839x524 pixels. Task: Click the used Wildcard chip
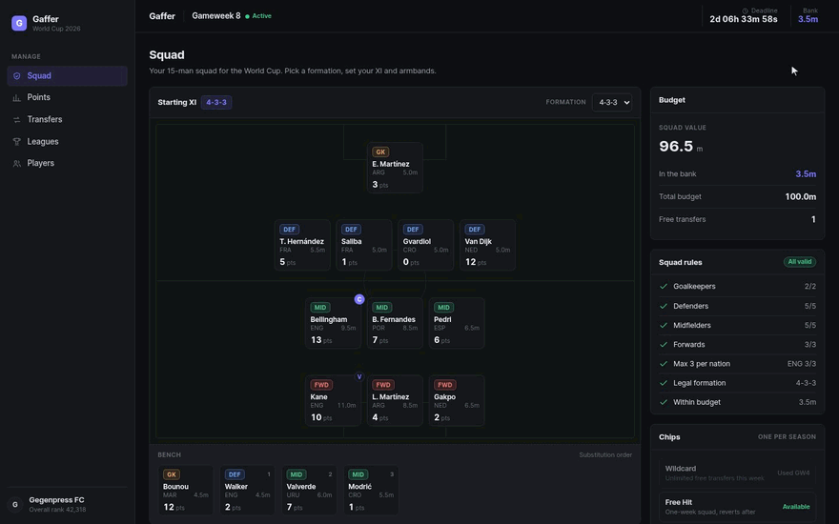point(737,473)
